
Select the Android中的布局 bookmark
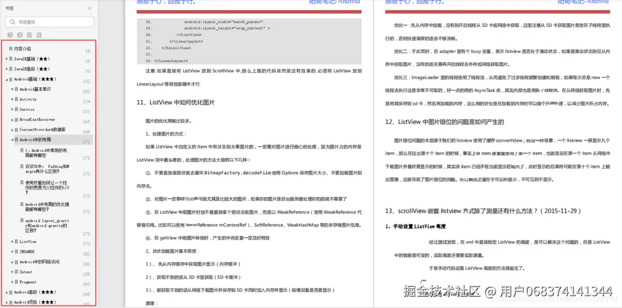tap(35, 140)
